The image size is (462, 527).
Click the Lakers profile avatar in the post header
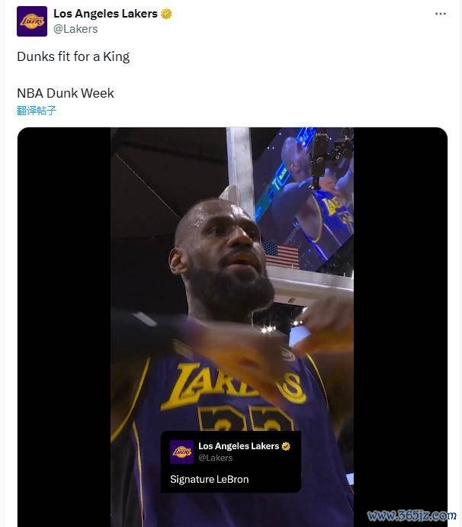tap(32, 21)
